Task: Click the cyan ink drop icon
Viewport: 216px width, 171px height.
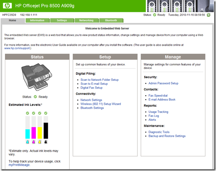Action: pos(27,142)
